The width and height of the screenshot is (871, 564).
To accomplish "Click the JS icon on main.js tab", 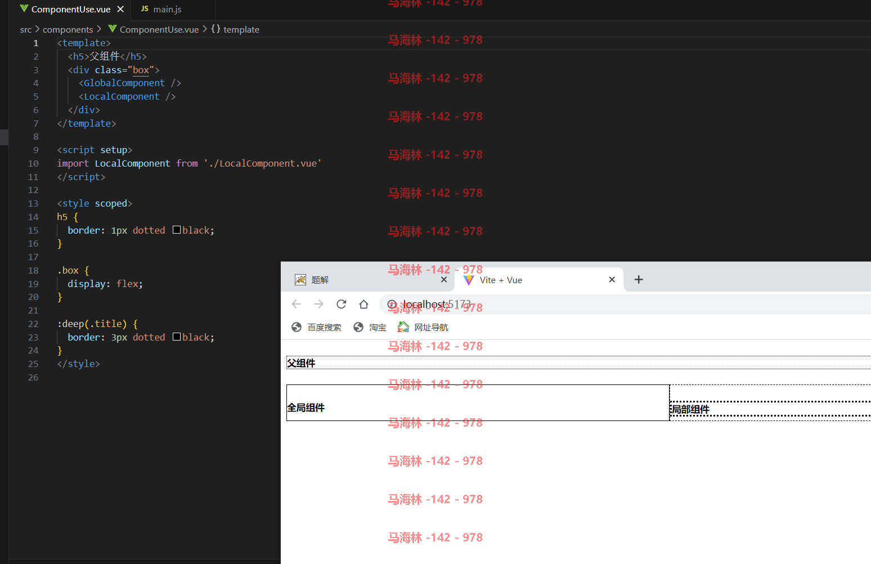I will [145, 9].
